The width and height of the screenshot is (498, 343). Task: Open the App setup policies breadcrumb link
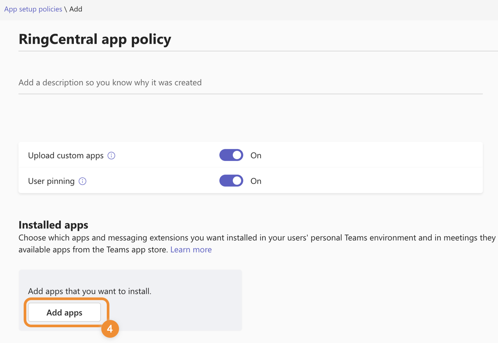(x=33, y=9)
